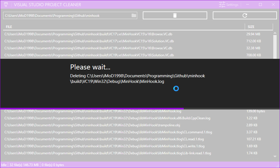This screenshot has width=280, height=168.
Task: Select Lib-link.read.1.tlog file row
Action: tap(138, 153)
